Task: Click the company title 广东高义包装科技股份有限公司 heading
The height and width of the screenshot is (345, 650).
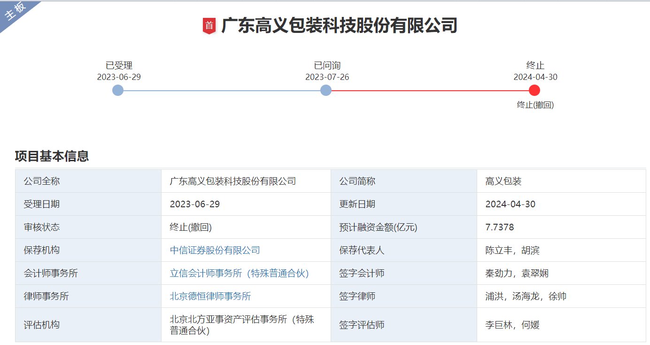Action: [x=339, y=25]
